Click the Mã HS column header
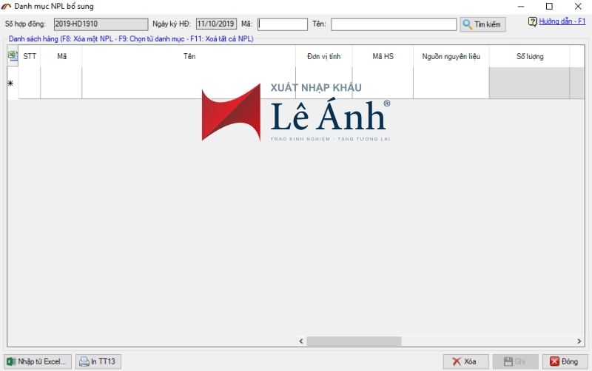 tap(383, 56)
